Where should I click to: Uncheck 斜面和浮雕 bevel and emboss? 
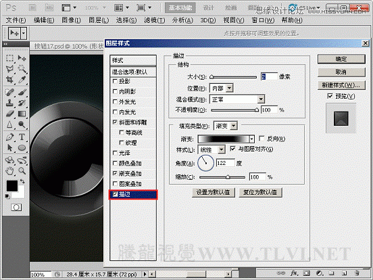point(115,122)
